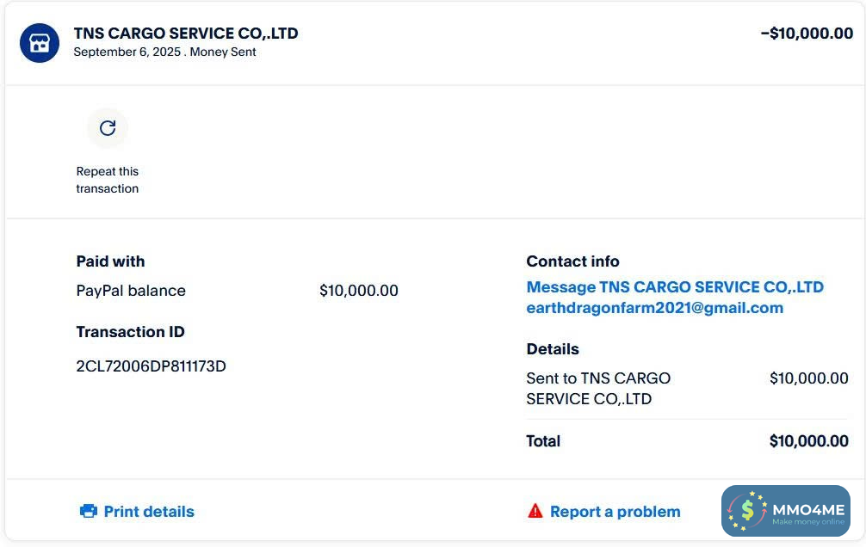Click the MMO4ME dollar logo badge
This screenshot has width=866, height=547.
(747, 511)
